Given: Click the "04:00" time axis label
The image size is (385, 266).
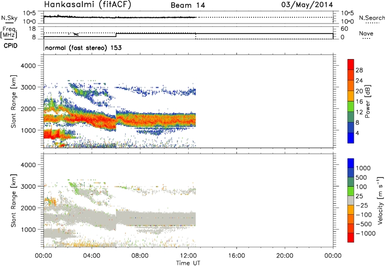Looking at the screenshot, I should (x=92, y=256).
